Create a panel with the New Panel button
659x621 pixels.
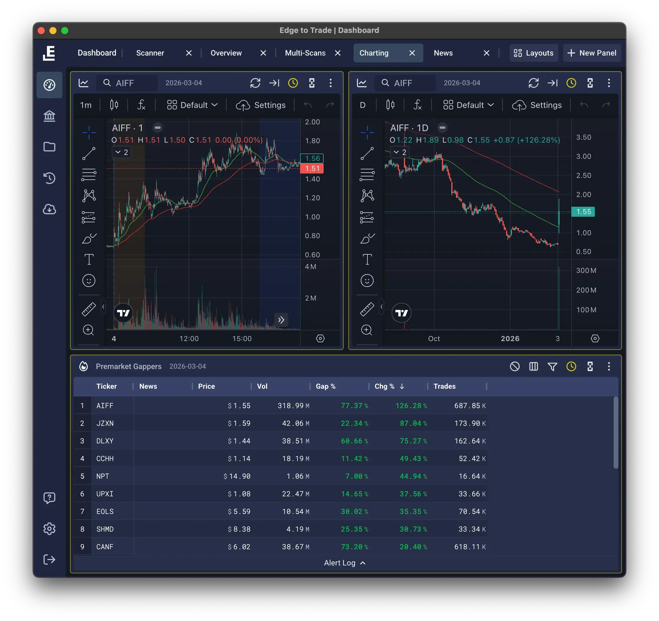[592, 53]
